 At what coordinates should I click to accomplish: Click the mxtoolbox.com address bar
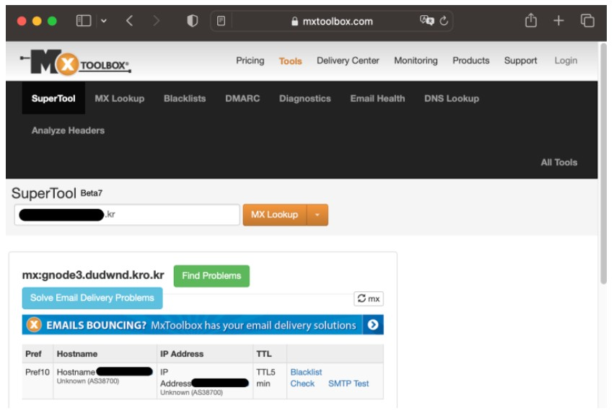coord(332,21)
